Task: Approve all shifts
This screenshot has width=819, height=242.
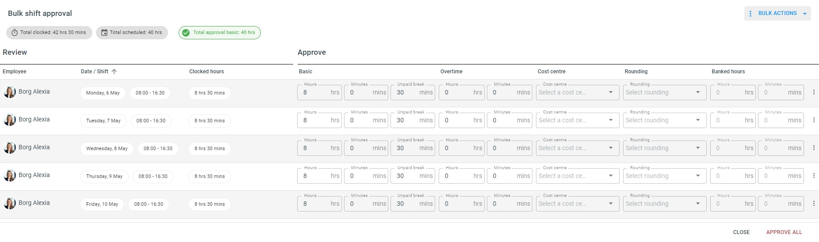Action: click(784, 232)
